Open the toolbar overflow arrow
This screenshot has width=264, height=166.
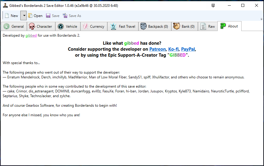tap(261, 19)
